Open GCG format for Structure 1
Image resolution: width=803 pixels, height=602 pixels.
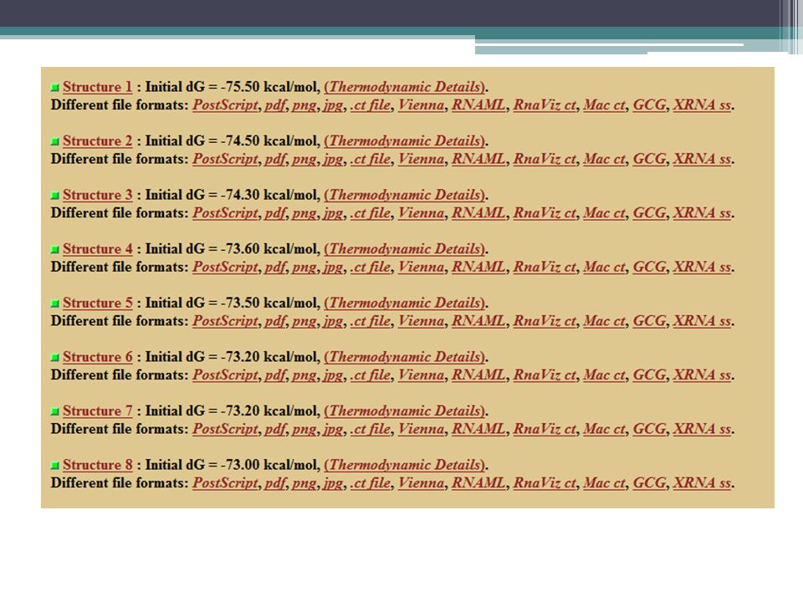649,105
